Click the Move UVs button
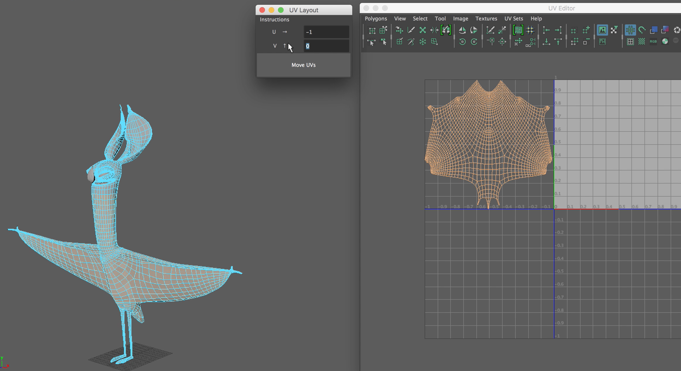Image resolution: width=681 pixels, height=371 pixels. point(303,65)
